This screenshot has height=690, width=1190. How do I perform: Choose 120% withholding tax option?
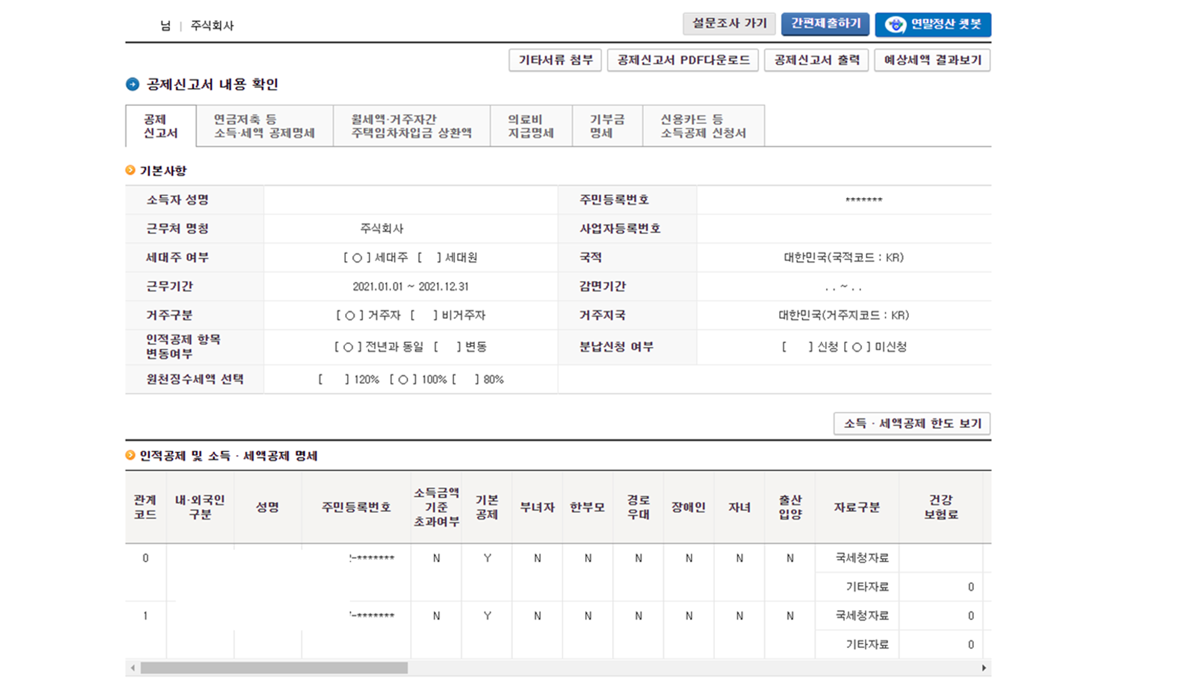point(334,380)
